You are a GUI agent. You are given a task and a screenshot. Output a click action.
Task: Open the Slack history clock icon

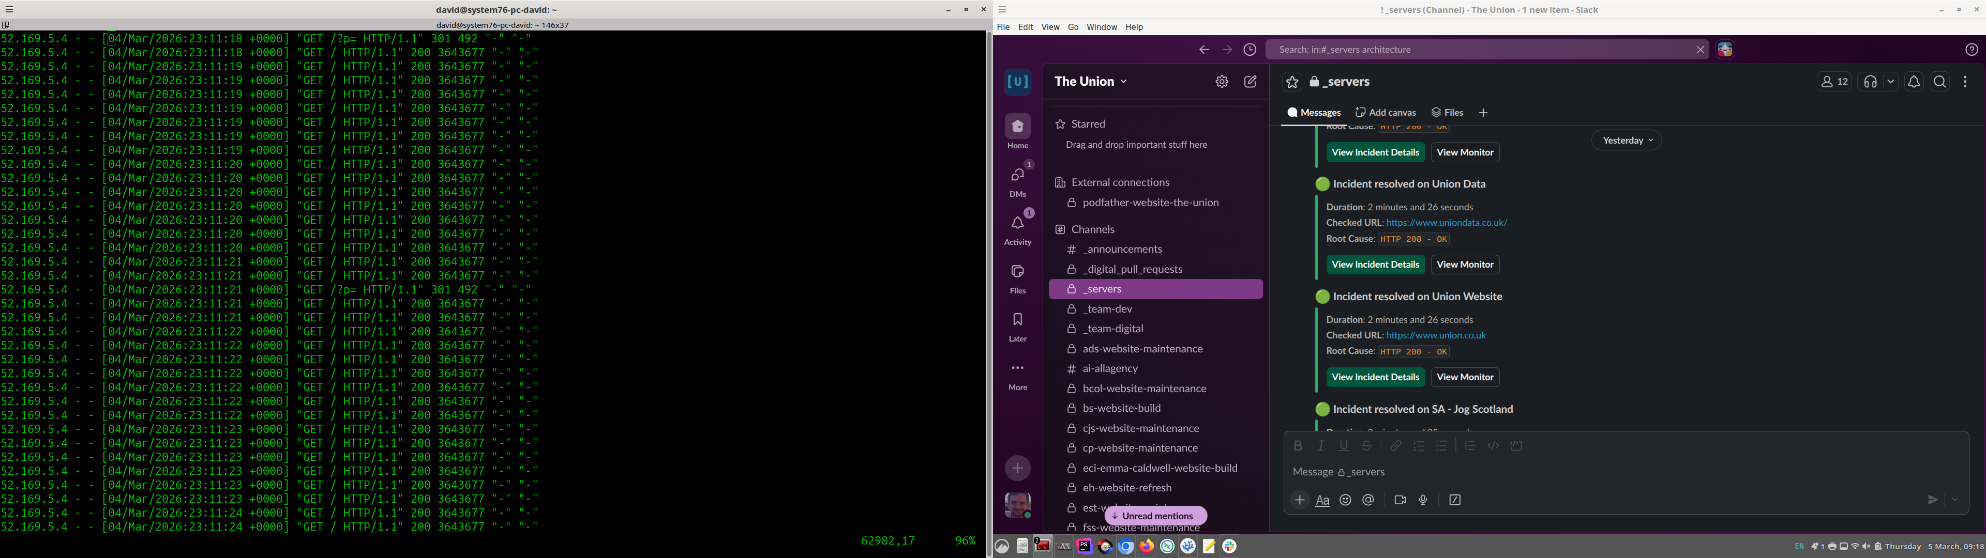(1250, 49)
